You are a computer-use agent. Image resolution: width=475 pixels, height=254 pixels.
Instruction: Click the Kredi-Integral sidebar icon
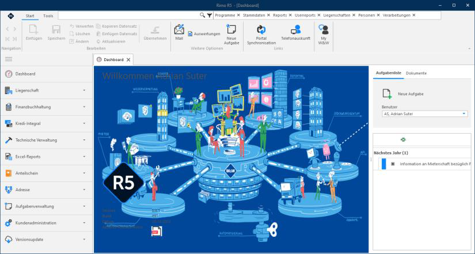click(9, 123)
